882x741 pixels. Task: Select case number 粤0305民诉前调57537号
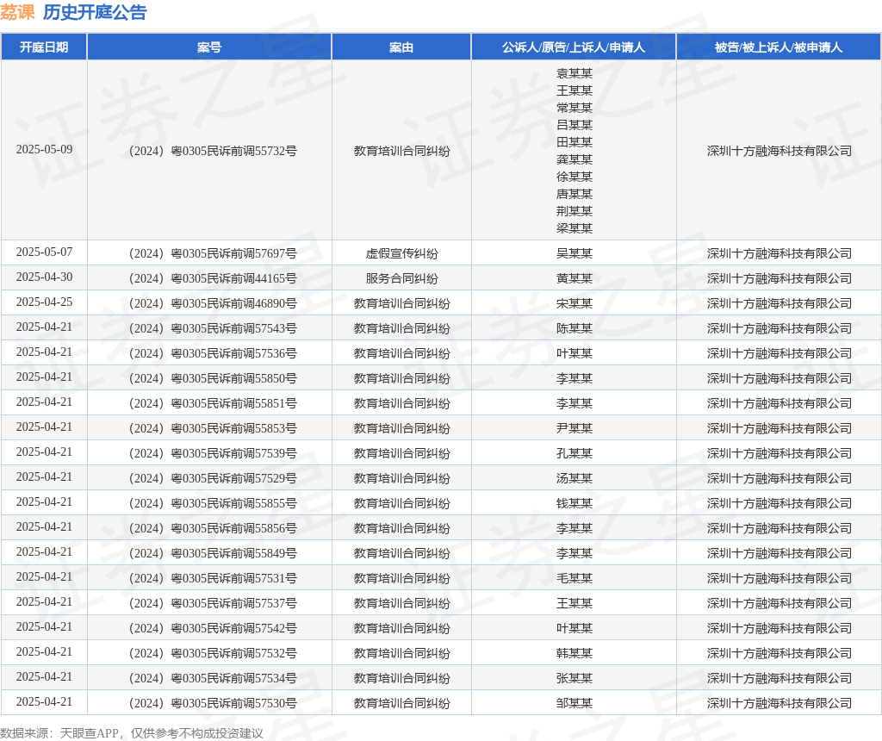(214, 603)
